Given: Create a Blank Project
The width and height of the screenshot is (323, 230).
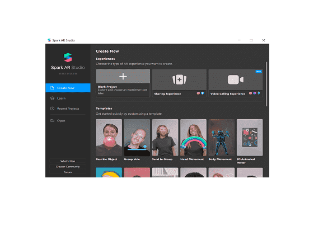Looking at the screenshot, I should 123,83.
